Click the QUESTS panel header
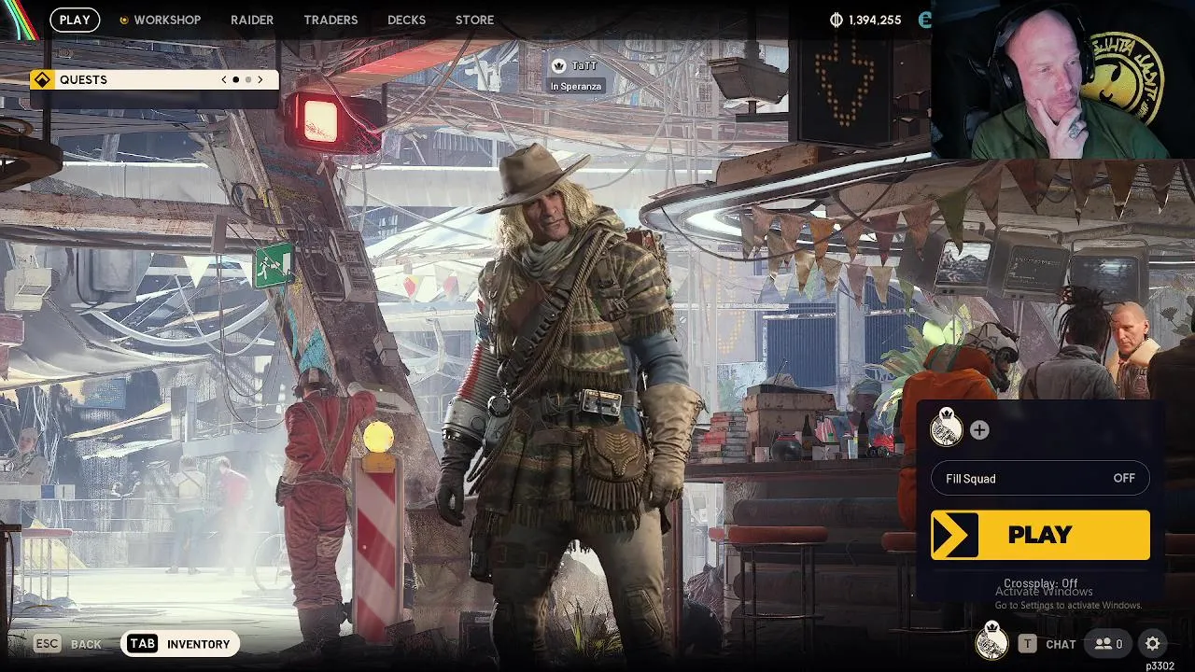1195x672 pixels. click(154, 79)
